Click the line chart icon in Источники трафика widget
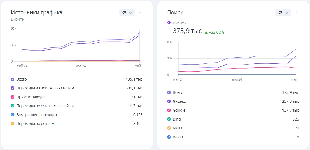This screenshot has width=310, height=150. (x=124, y=12)
